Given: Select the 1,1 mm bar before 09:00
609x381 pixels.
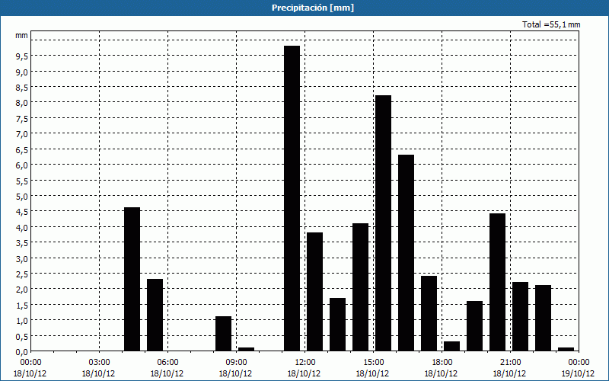Looking at the screenshot, I should pos(223,334).
